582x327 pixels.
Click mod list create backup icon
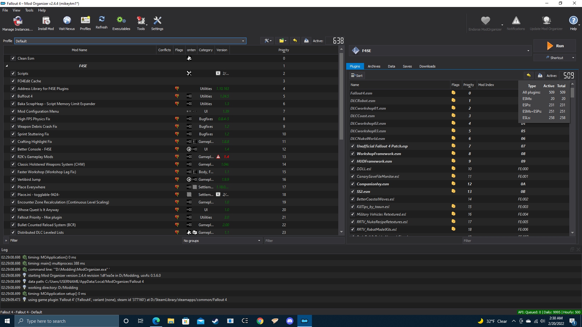(x=306, y=41)
